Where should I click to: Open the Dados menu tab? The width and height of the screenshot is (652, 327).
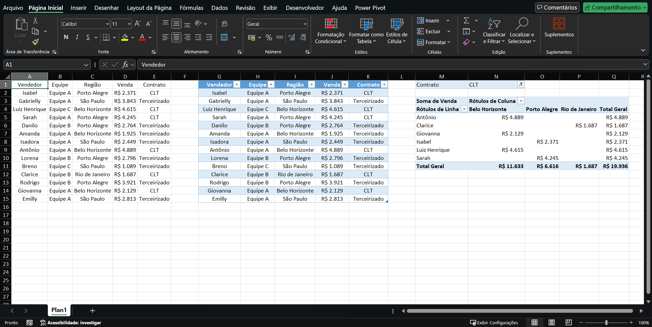[219, 7]
